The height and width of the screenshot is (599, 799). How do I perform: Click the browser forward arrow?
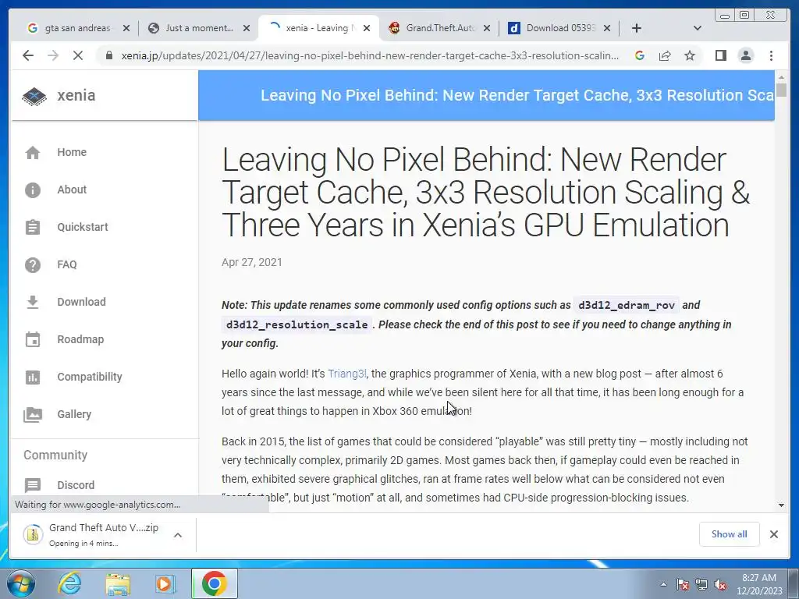coord(53,55)
